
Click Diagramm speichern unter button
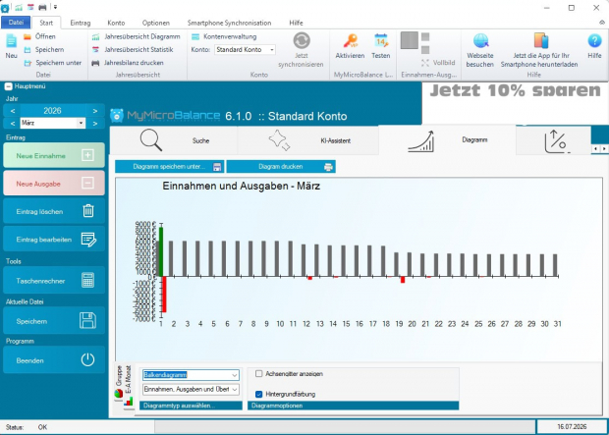click(x=170, y=167)
